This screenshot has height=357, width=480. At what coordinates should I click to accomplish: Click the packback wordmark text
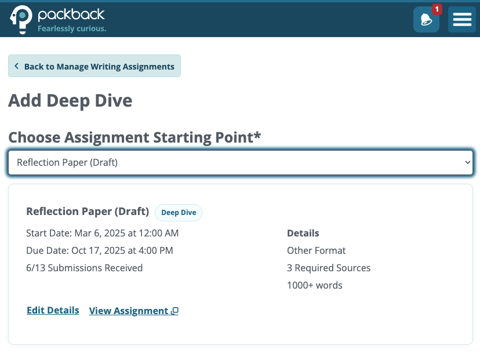click(x=71, y=14)
